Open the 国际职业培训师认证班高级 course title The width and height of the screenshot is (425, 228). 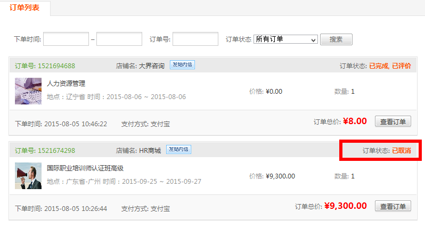tap(85, 168)
